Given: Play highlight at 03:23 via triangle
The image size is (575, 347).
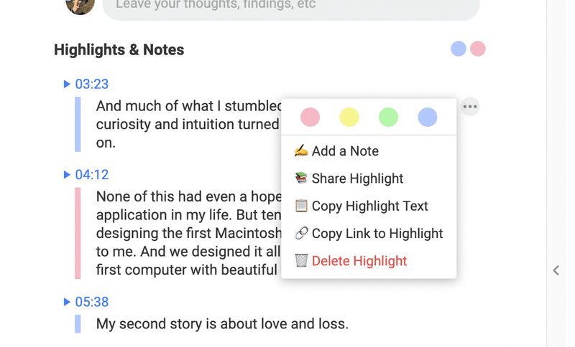Looking at the screenshot, I should click(67, 84).
